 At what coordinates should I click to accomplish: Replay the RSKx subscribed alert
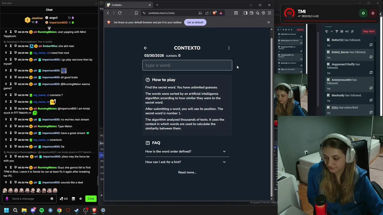(x=371, y=112)
